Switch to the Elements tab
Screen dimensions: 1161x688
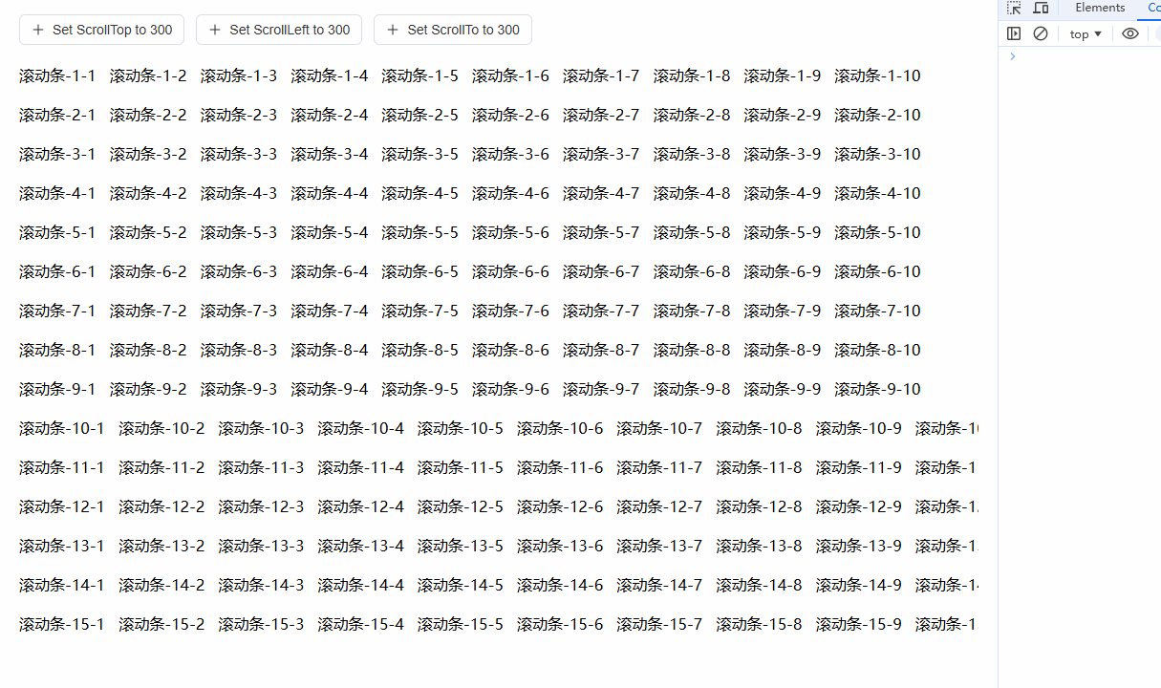[1100, 7]
